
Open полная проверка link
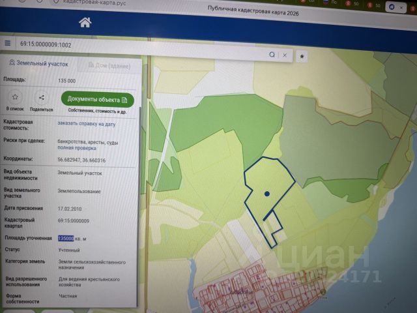tap(77, 148)
